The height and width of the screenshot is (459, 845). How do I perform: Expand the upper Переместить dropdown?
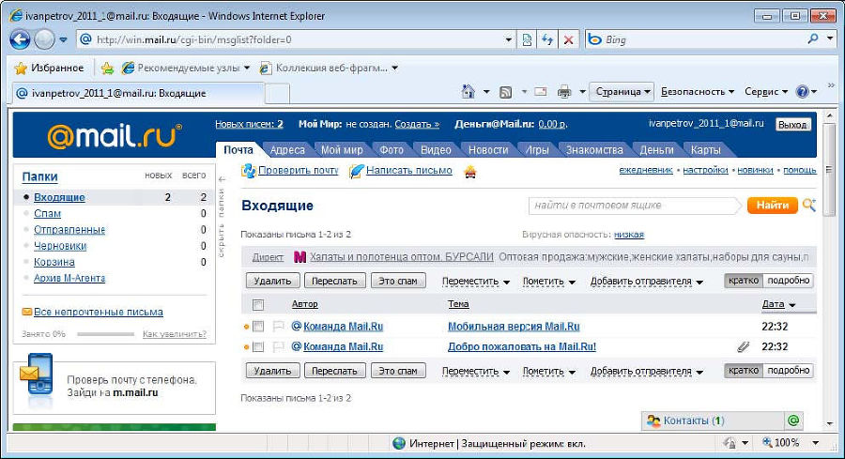coord(475,281)
